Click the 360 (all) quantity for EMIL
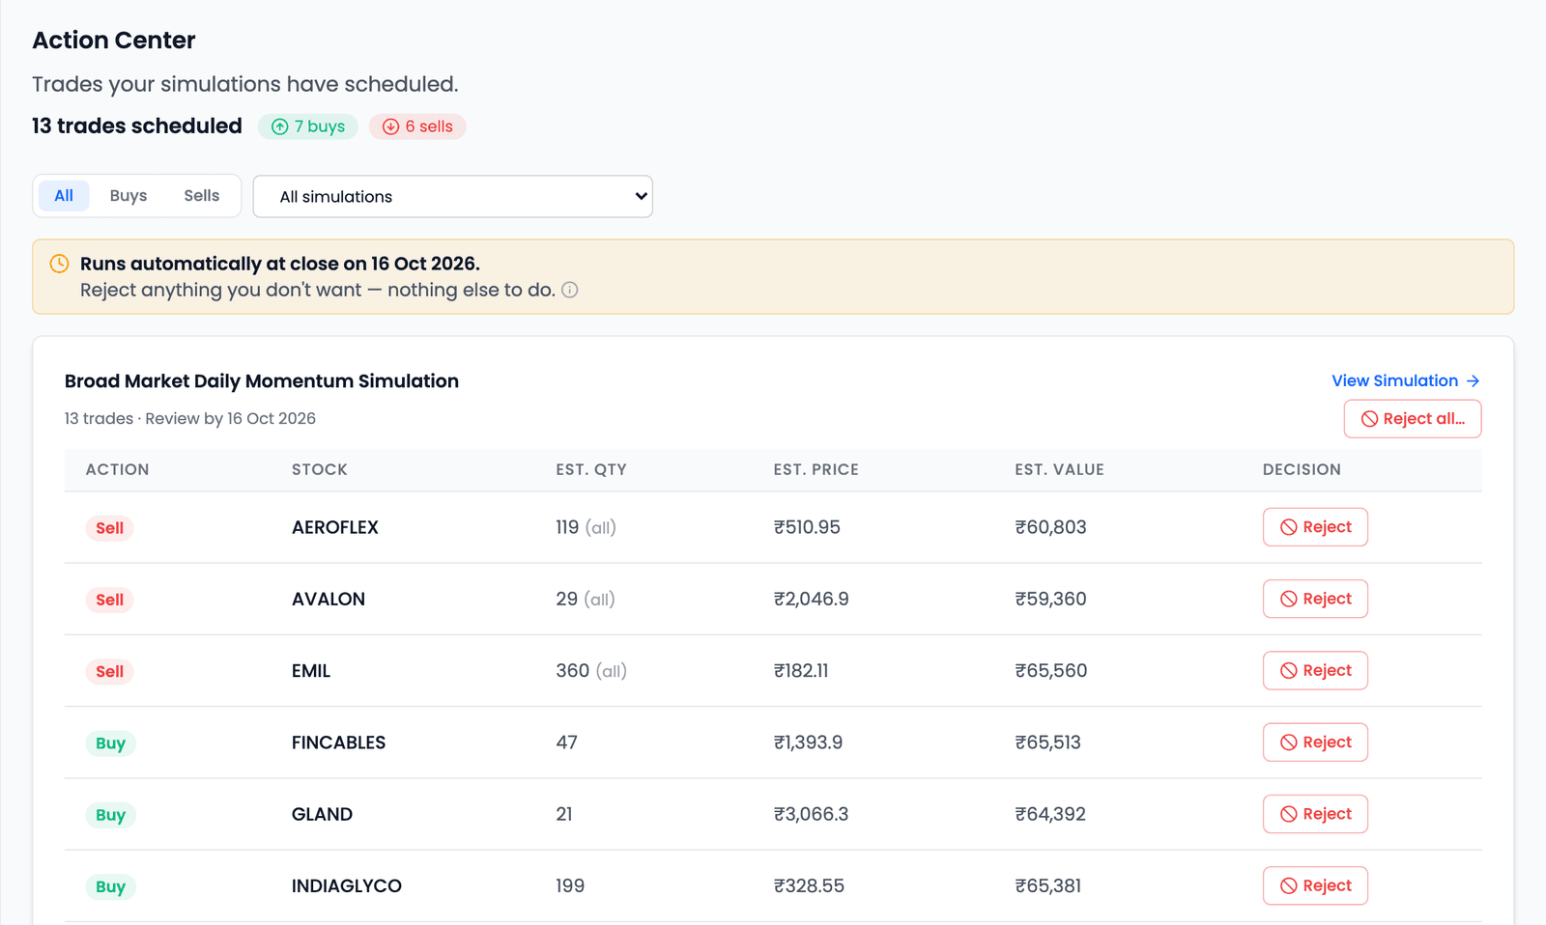The height and width of the screenshot is (925, 1546). click(x=591, y=671)
